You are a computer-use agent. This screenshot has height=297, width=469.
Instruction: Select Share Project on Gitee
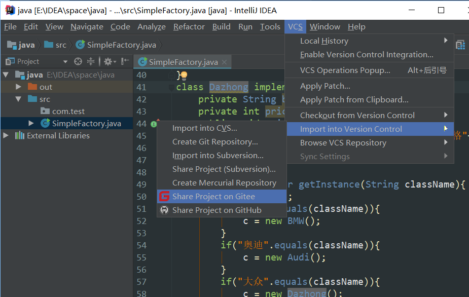[222, 197]
